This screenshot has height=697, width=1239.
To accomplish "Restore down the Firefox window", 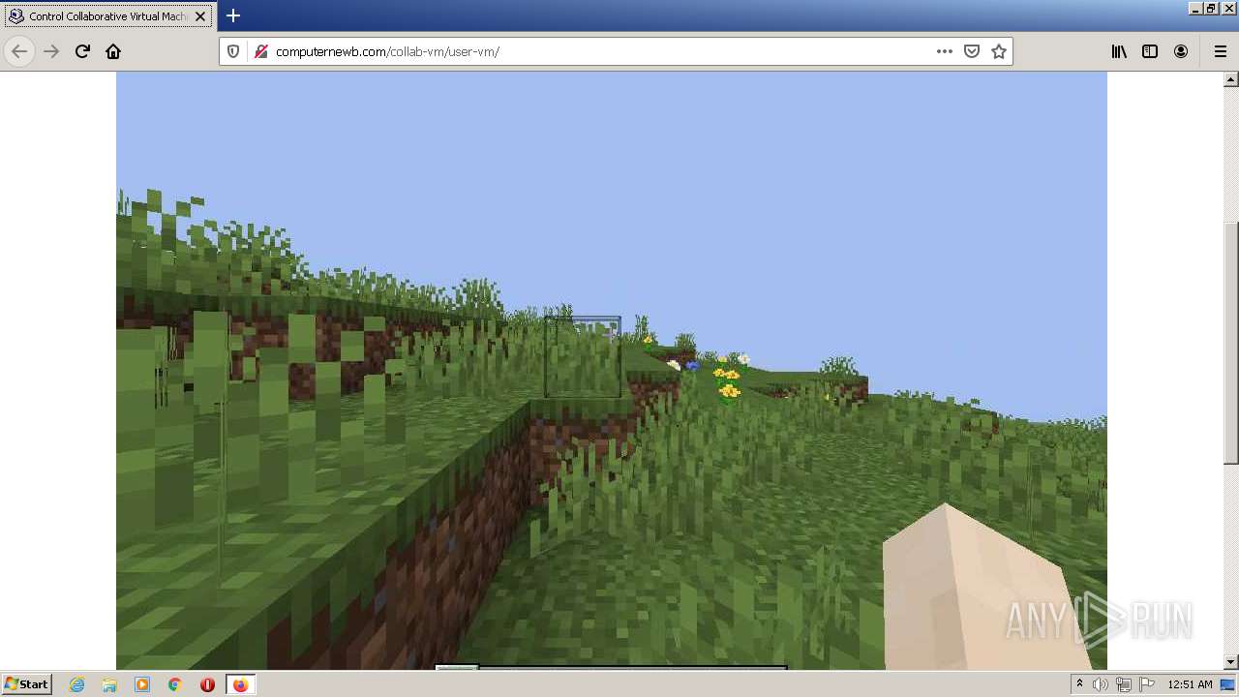I will click(x=1211, y=8).
